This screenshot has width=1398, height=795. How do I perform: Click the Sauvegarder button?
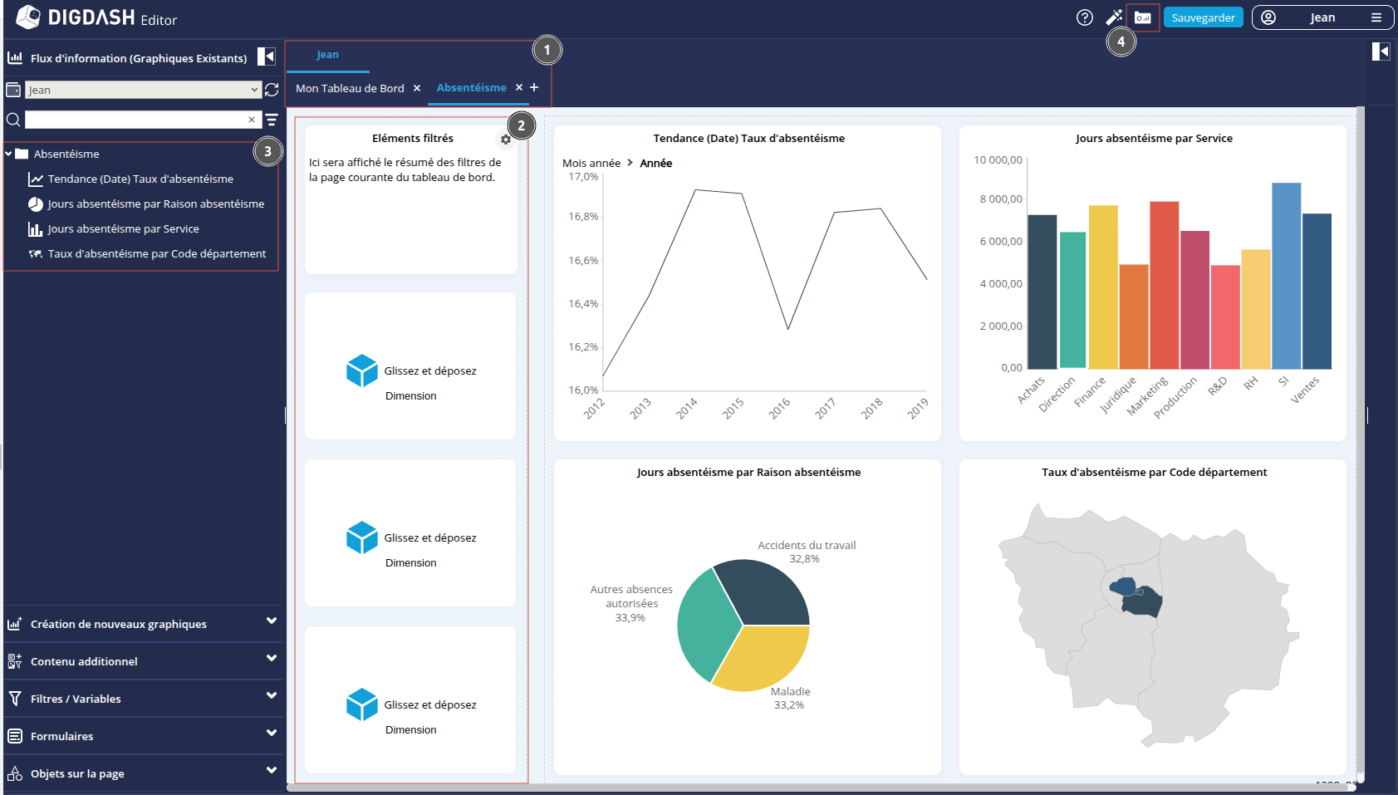click(x=1203, y=17)
